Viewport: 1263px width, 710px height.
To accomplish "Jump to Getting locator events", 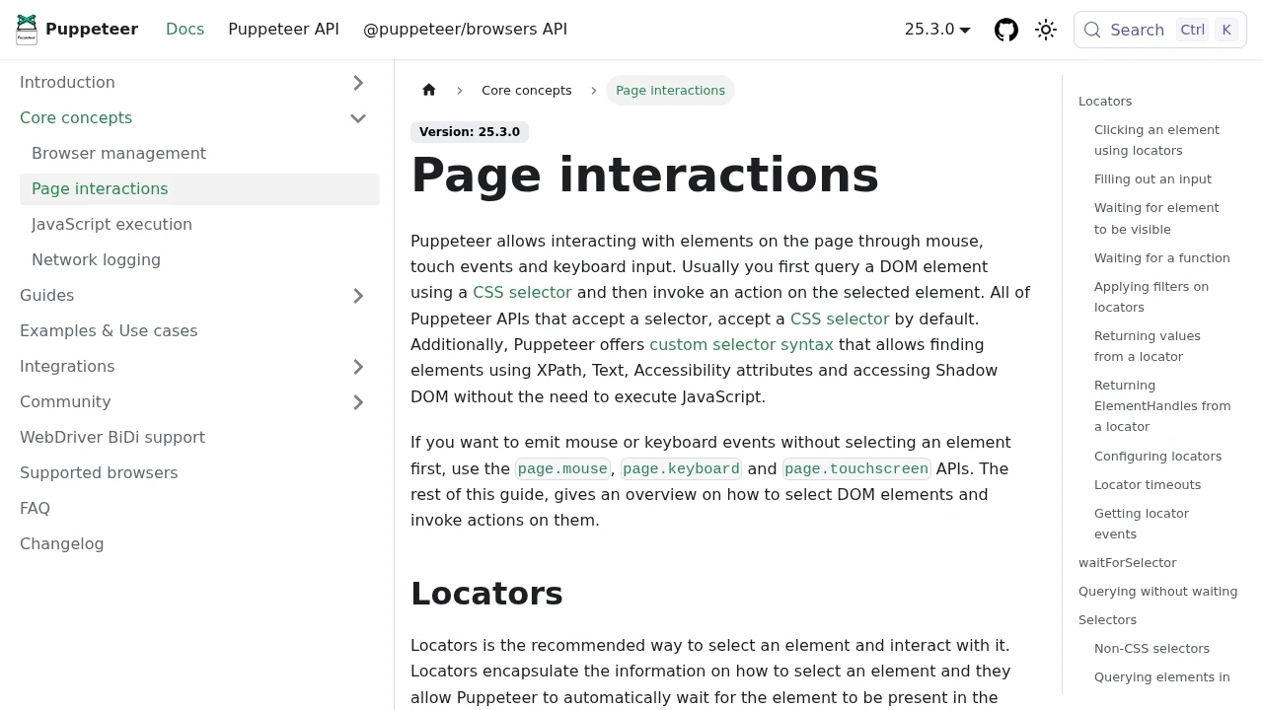I will coord(1142,524).
